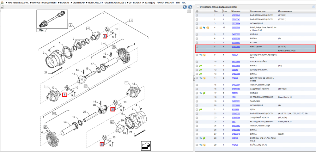The width and height of the screenshot is (316, 152).
Task: Add part 87532994 using its circle icon
Action: pyautogui.click(x=197, y=23)
